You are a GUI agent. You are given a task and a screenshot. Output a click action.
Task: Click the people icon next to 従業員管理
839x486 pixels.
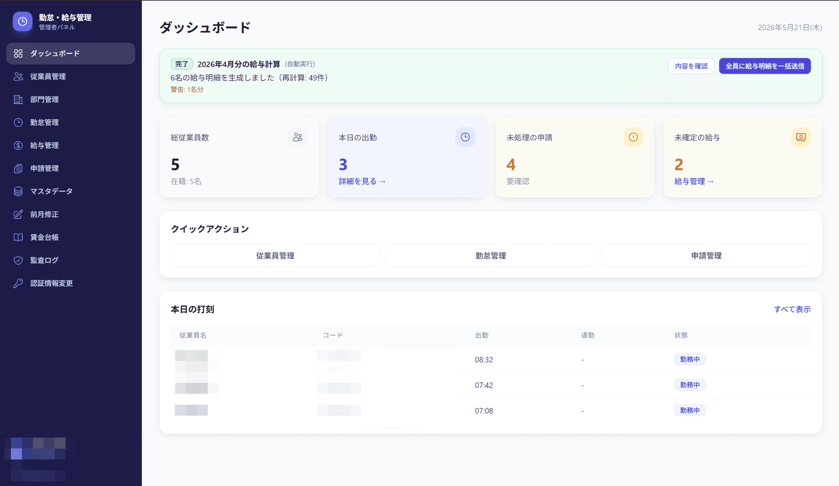18,76
